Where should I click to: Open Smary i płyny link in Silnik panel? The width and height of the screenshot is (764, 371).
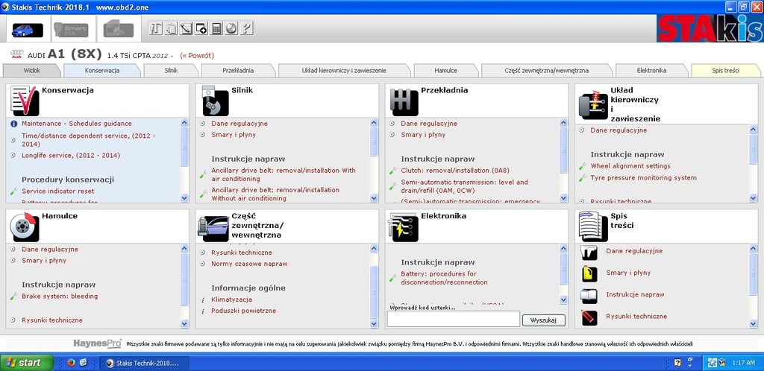[x=234, y=135]
